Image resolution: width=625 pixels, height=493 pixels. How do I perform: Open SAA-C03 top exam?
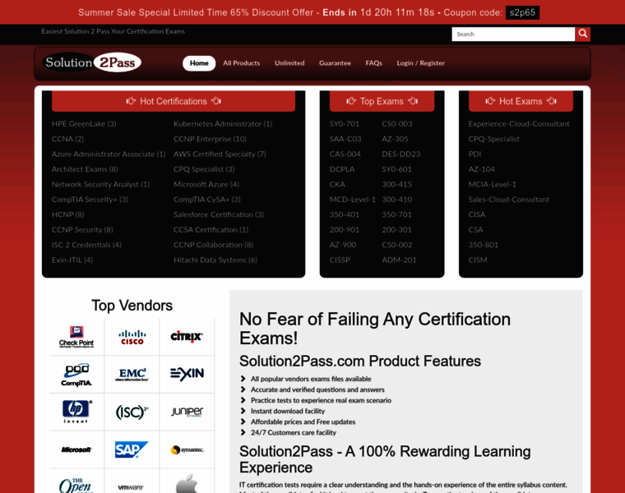point(345,139)
